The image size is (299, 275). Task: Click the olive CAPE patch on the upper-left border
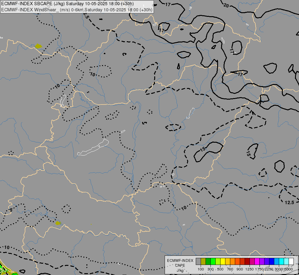(38, 46)
